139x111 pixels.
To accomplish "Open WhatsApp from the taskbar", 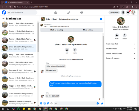I will click(x=19, y=109).
